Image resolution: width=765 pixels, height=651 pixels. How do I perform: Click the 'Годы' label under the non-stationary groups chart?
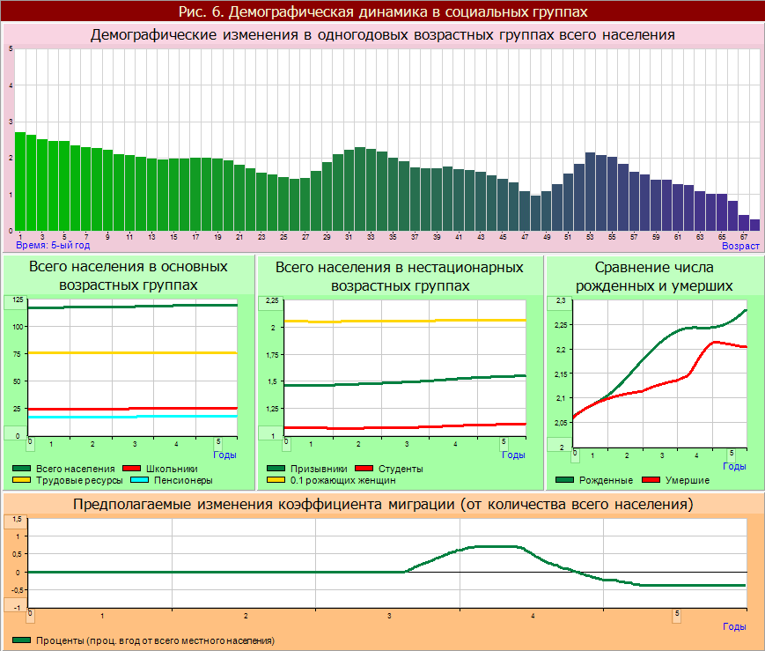pyautogui.click(x=513, y=455)
